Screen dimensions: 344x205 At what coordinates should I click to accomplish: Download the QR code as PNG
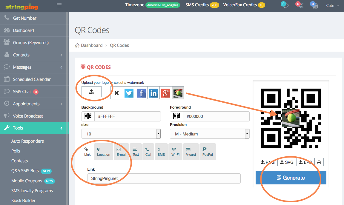(267, 162)
